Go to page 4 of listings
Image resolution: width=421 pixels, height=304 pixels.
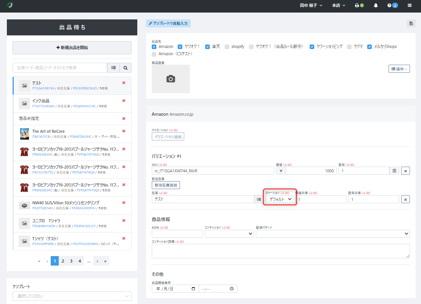(80, 261)
